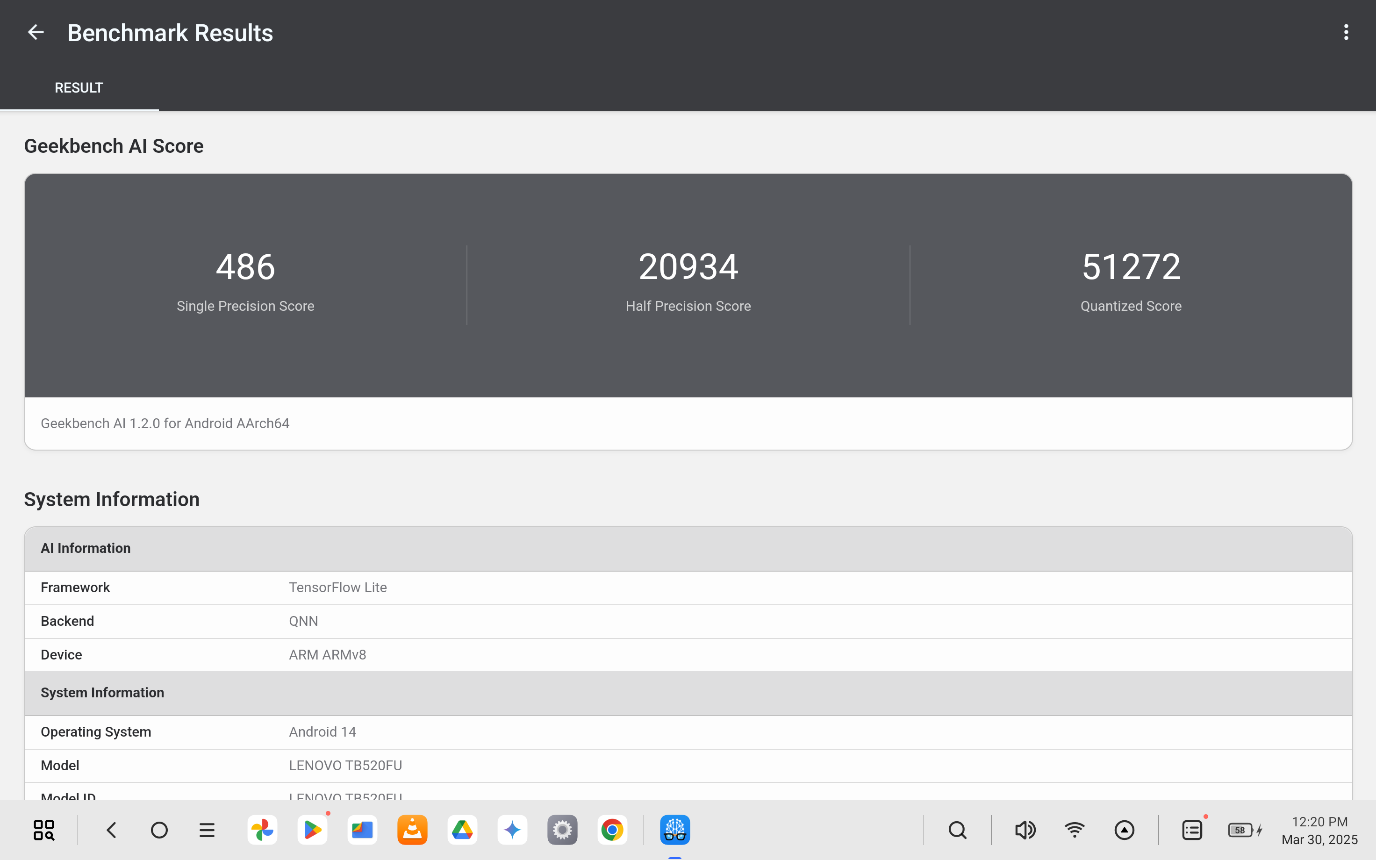Open the notifications list icon

(1192, 830)
